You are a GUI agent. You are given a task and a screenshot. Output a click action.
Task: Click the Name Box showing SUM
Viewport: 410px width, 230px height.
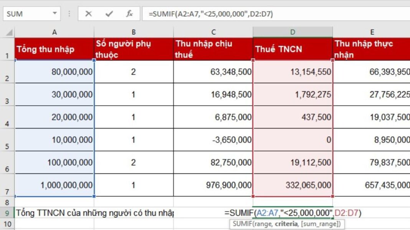click(27, 14)
